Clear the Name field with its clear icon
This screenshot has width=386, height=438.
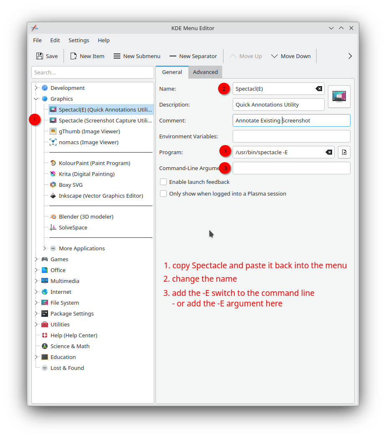[x=319, y=89]
